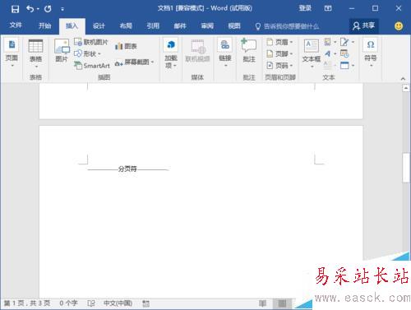Open the 屏幕截图 (Screenshot) dropdown
The height and width of the screenshot is (310, 411).
[x=134, y=62]
